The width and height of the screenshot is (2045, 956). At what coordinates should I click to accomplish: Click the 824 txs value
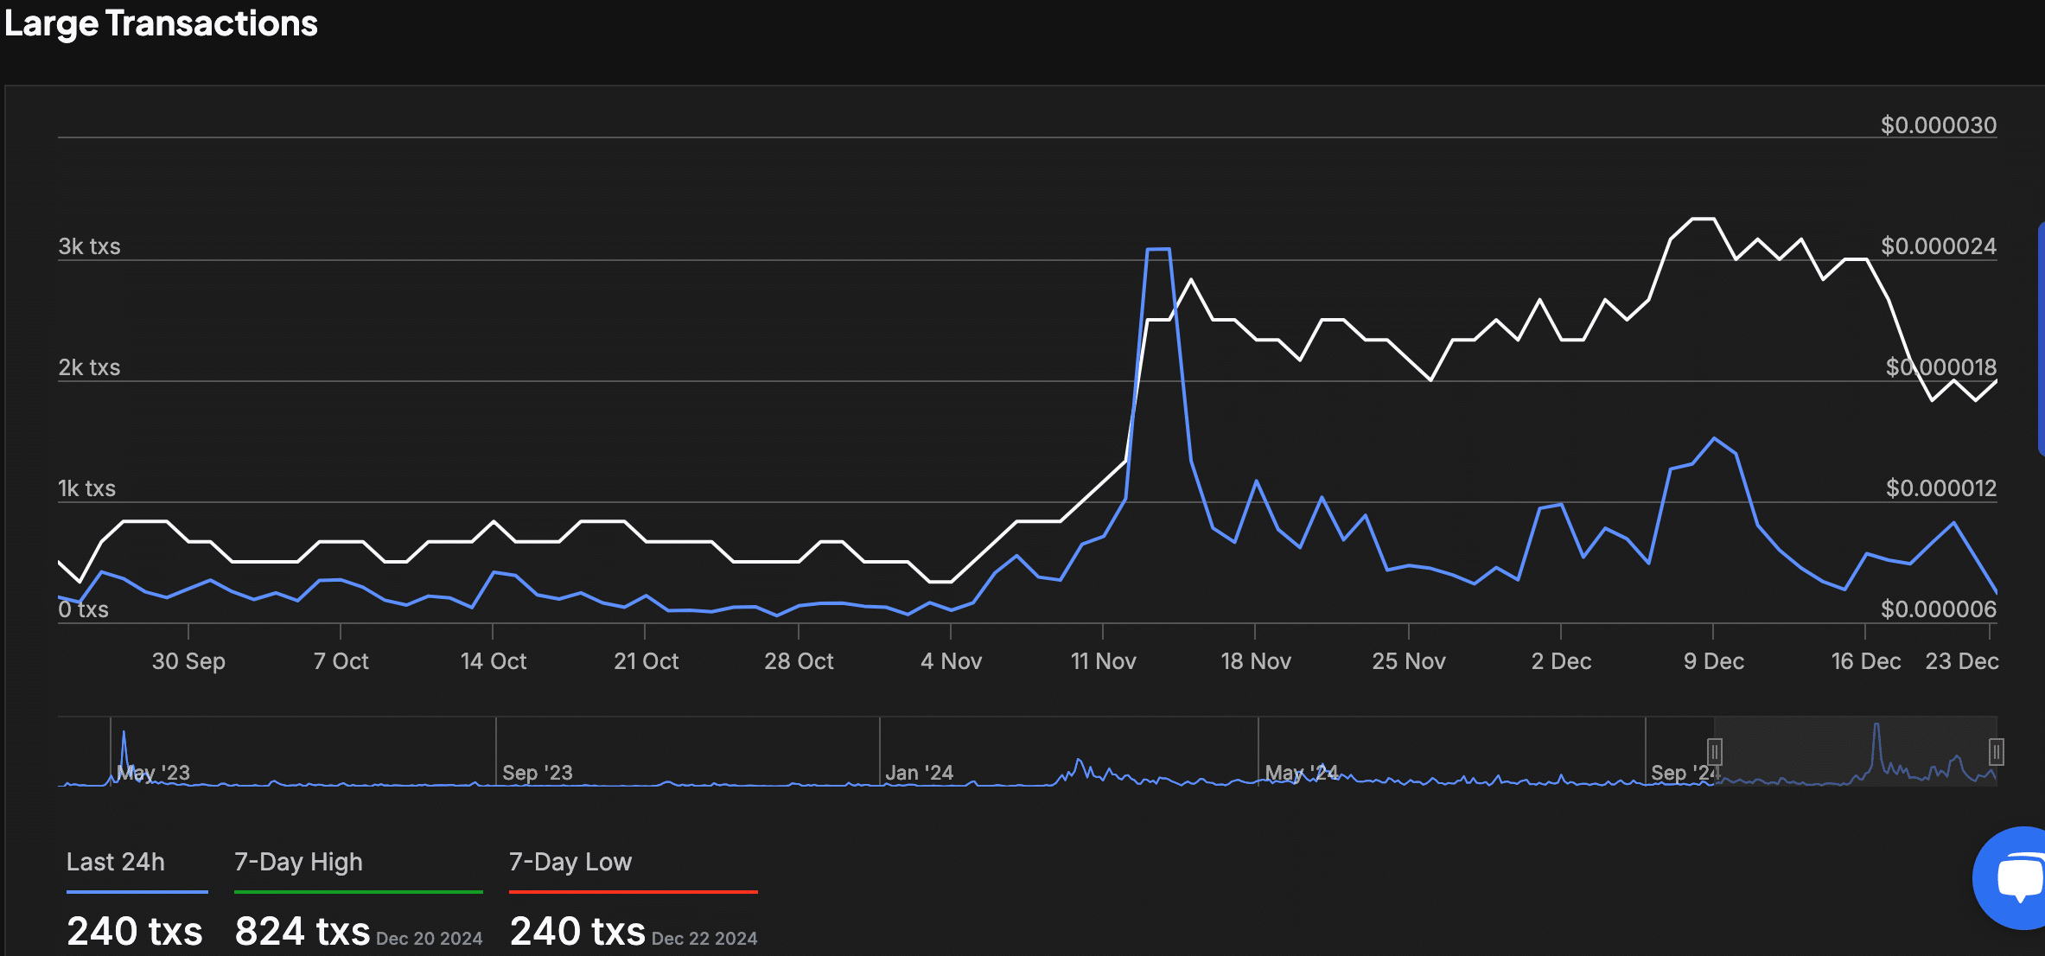pyautogui.click(x=303, y=931)
